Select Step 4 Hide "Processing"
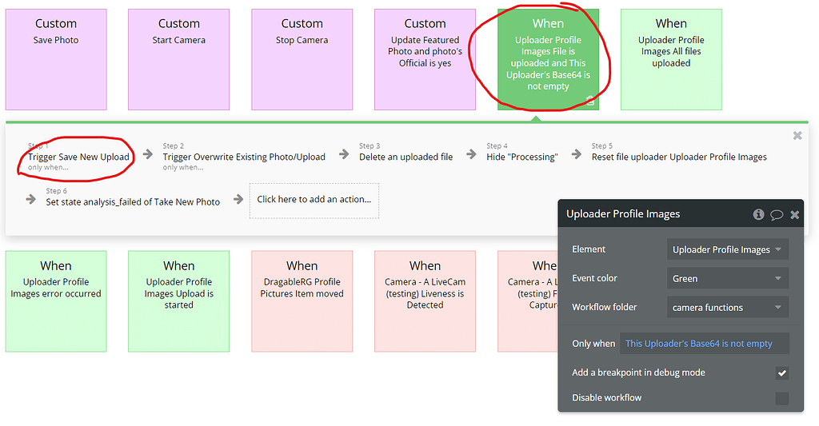The height and width of the screenshot is (426, 819). pyautogui.click(x=521, y=152)
